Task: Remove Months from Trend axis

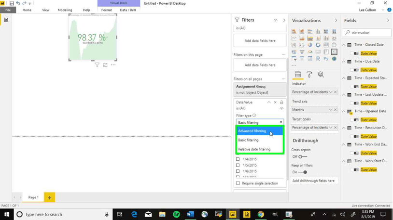Action: (x=336, y=110)
